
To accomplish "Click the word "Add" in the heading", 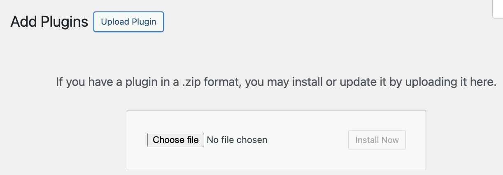I will (x=22, y=22).
